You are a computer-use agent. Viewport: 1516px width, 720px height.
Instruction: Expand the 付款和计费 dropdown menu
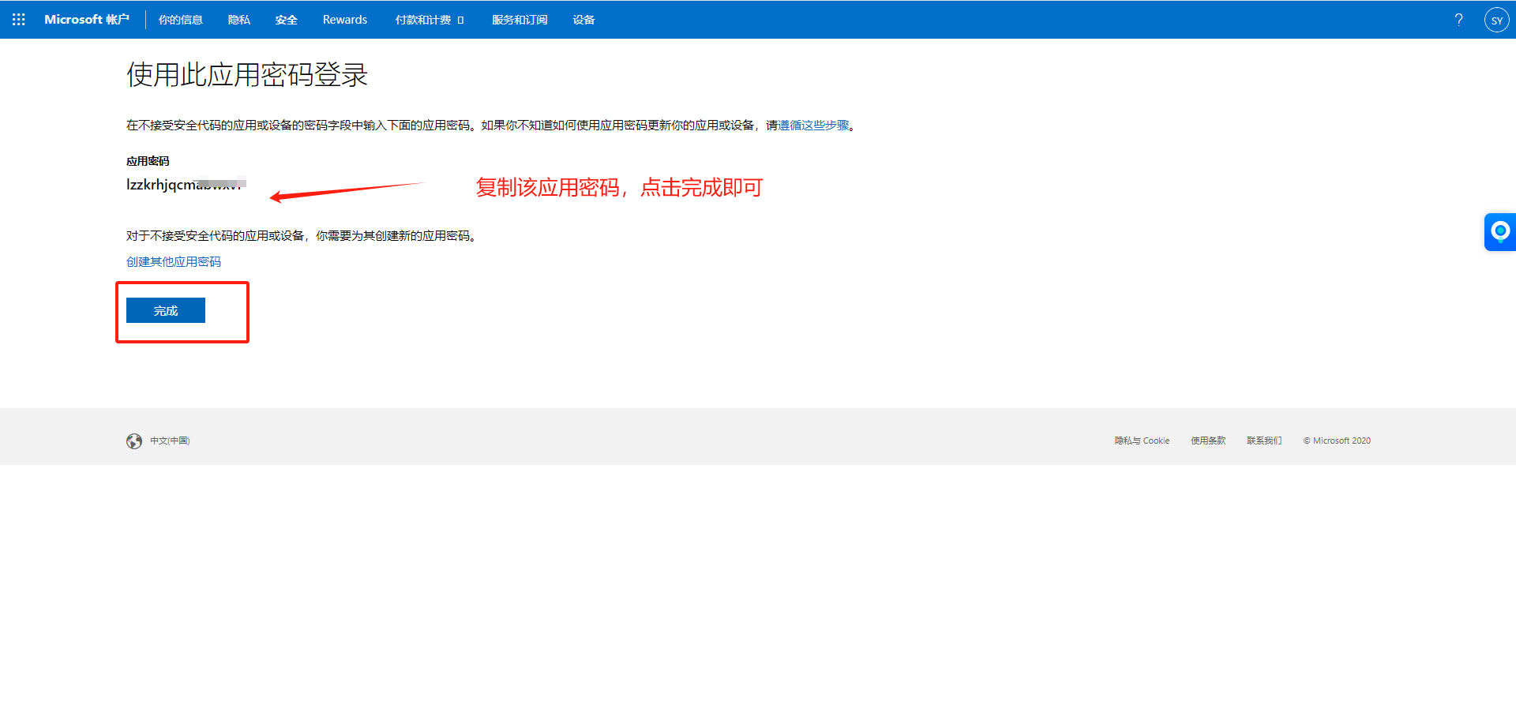[x=430, y=20]
